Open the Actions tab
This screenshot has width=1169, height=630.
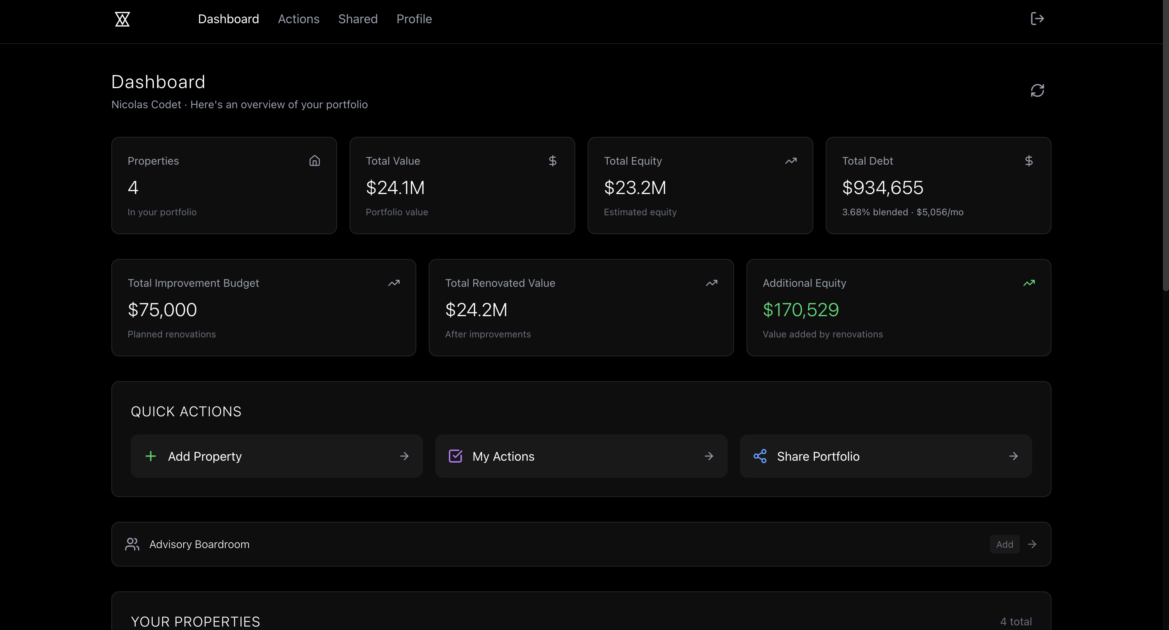pos(298,19)
